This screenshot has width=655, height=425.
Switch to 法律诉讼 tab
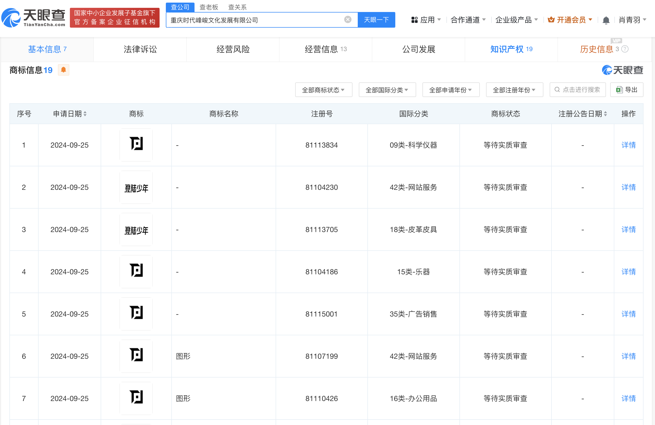pos(140,49)
